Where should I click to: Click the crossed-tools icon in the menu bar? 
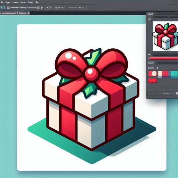click(37, 2)
